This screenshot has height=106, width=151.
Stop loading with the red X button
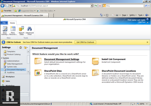pos(100,6)
